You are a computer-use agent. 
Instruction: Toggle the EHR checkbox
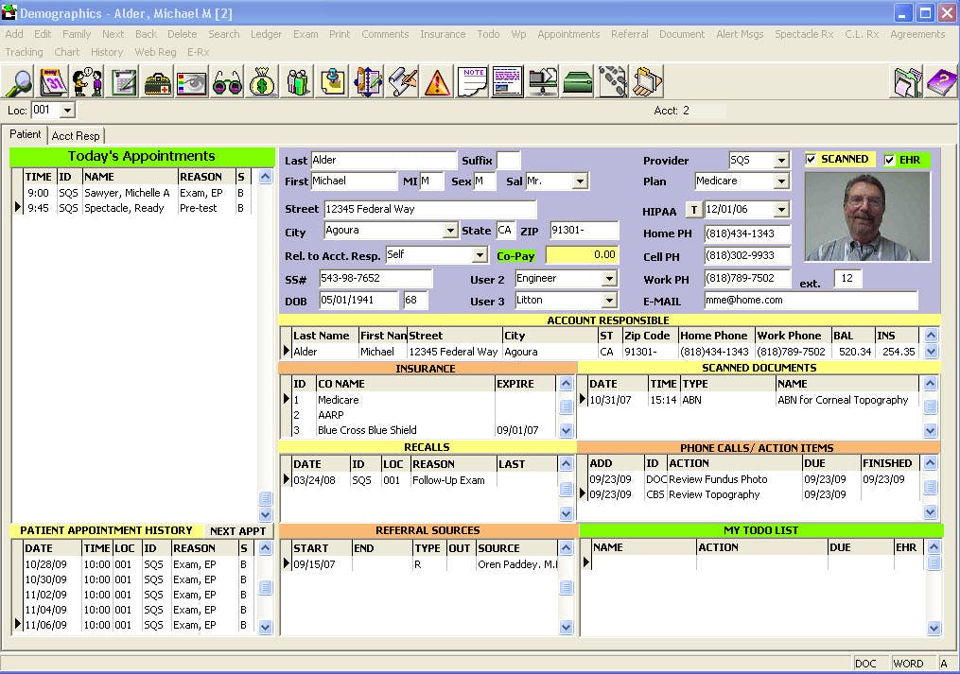[887, 159]
